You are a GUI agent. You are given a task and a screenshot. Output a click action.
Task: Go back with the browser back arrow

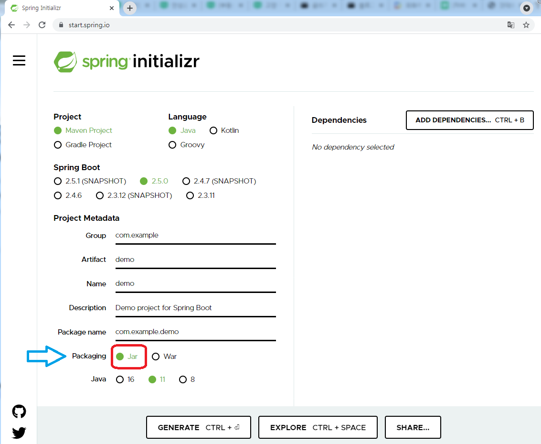pyautogui.click(x=11, y=25)
